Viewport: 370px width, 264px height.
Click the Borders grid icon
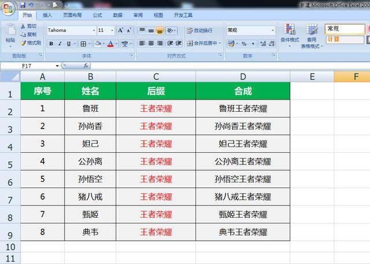coord(83,44)
